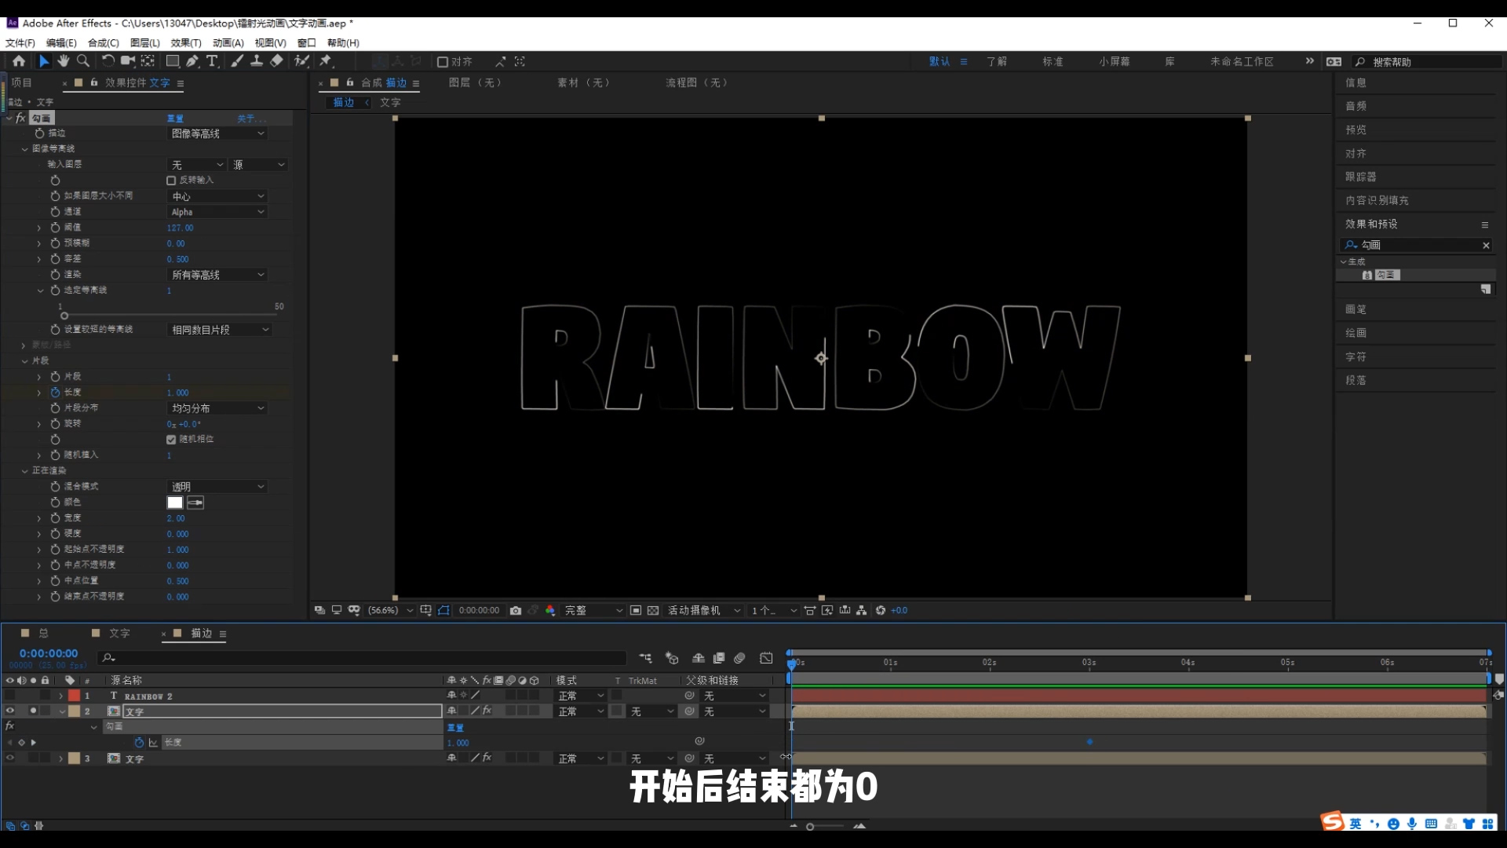This screenshot has height=848, width=1507.
Task: Select the Horizontal Type tool
Action: coord(212,61)
